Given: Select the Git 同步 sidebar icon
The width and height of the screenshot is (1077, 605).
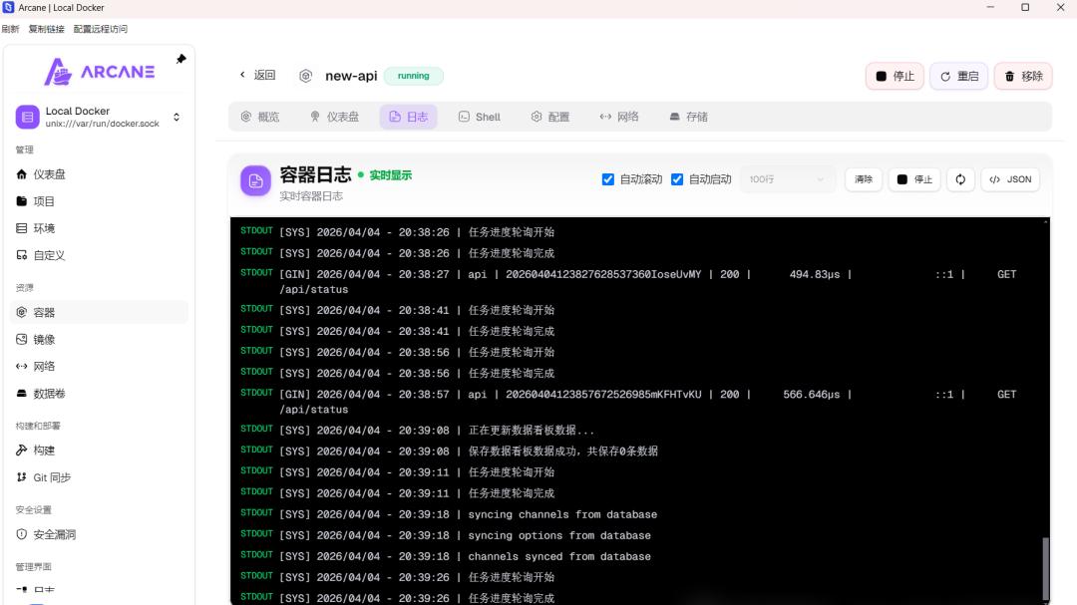Looking at the screenshot, I should 22,476.
